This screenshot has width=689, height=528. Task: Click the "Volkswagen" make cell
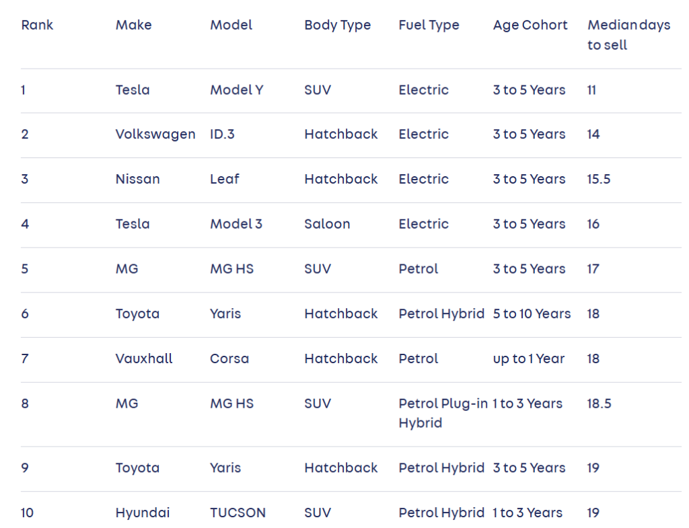[155, 135]
